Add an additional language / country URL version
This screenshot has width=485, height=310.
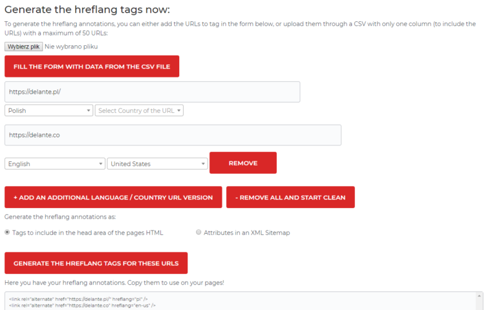tap(113, 198)
